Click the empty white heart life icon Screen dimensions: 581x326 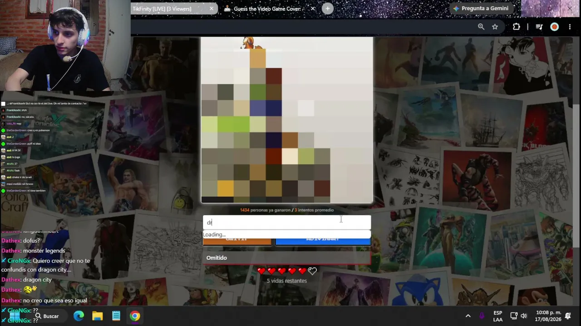[312, 271]
